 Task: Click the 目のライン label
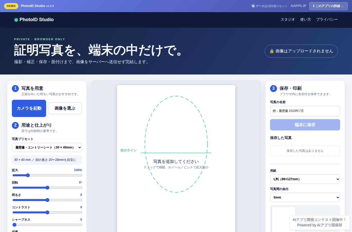coord(129,150)
